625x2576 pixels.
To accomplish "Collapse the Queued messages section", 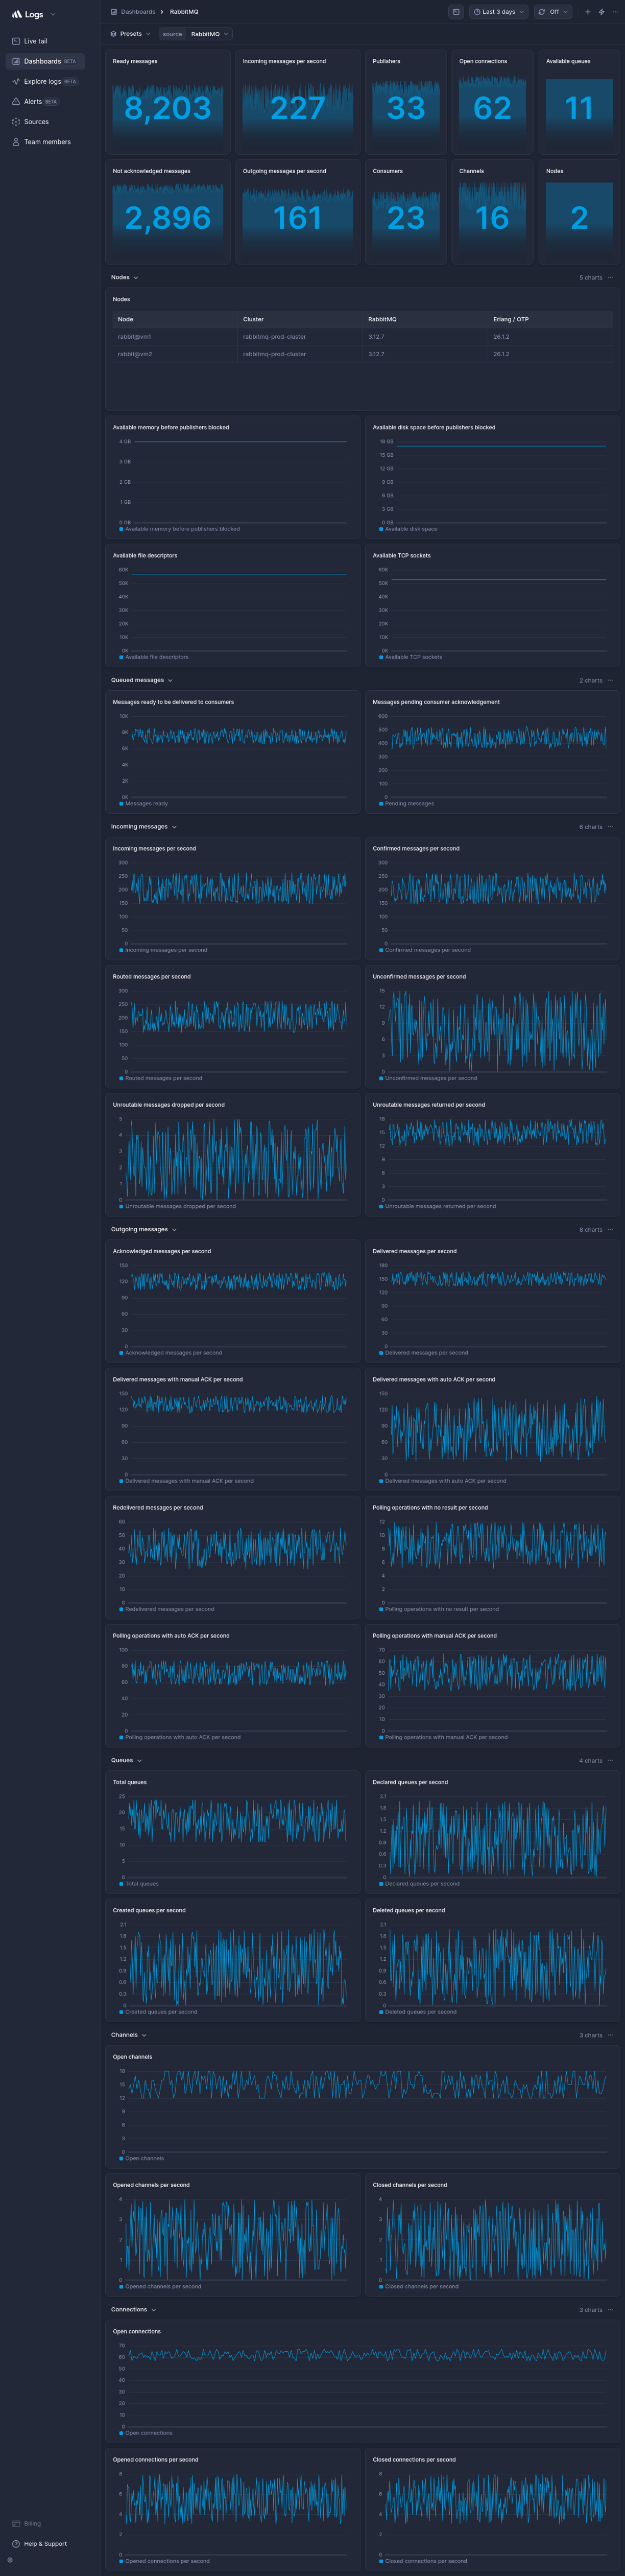I will point(142,680).
